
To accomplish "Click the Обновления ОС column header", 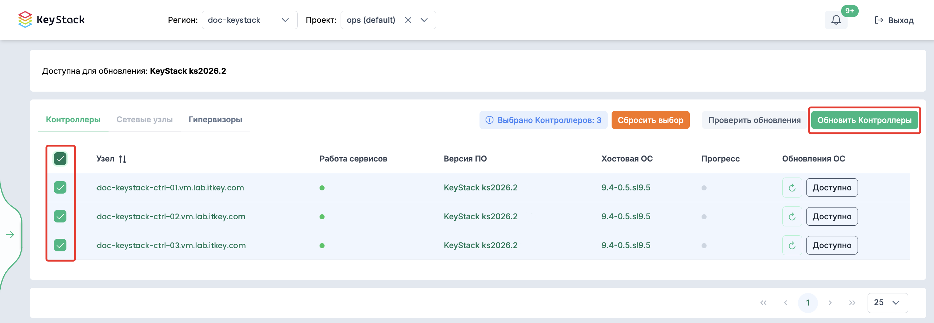I will tap(814, 159).
